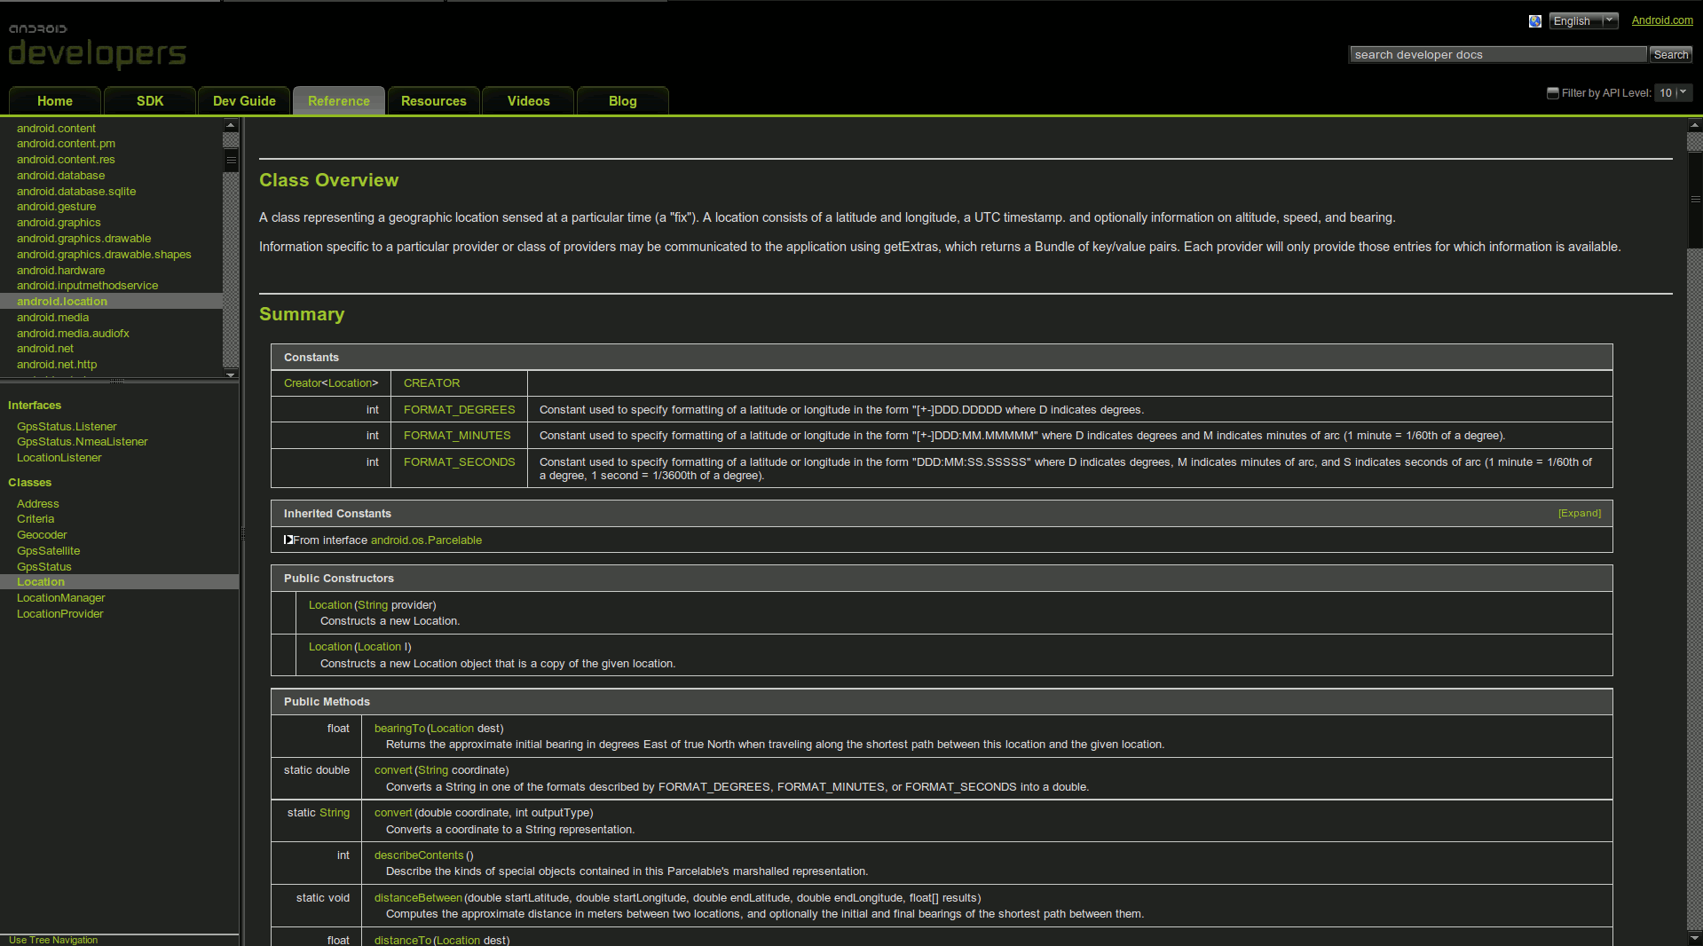Select the Reference tab
1703x946 pixels.
click(339, 101)
